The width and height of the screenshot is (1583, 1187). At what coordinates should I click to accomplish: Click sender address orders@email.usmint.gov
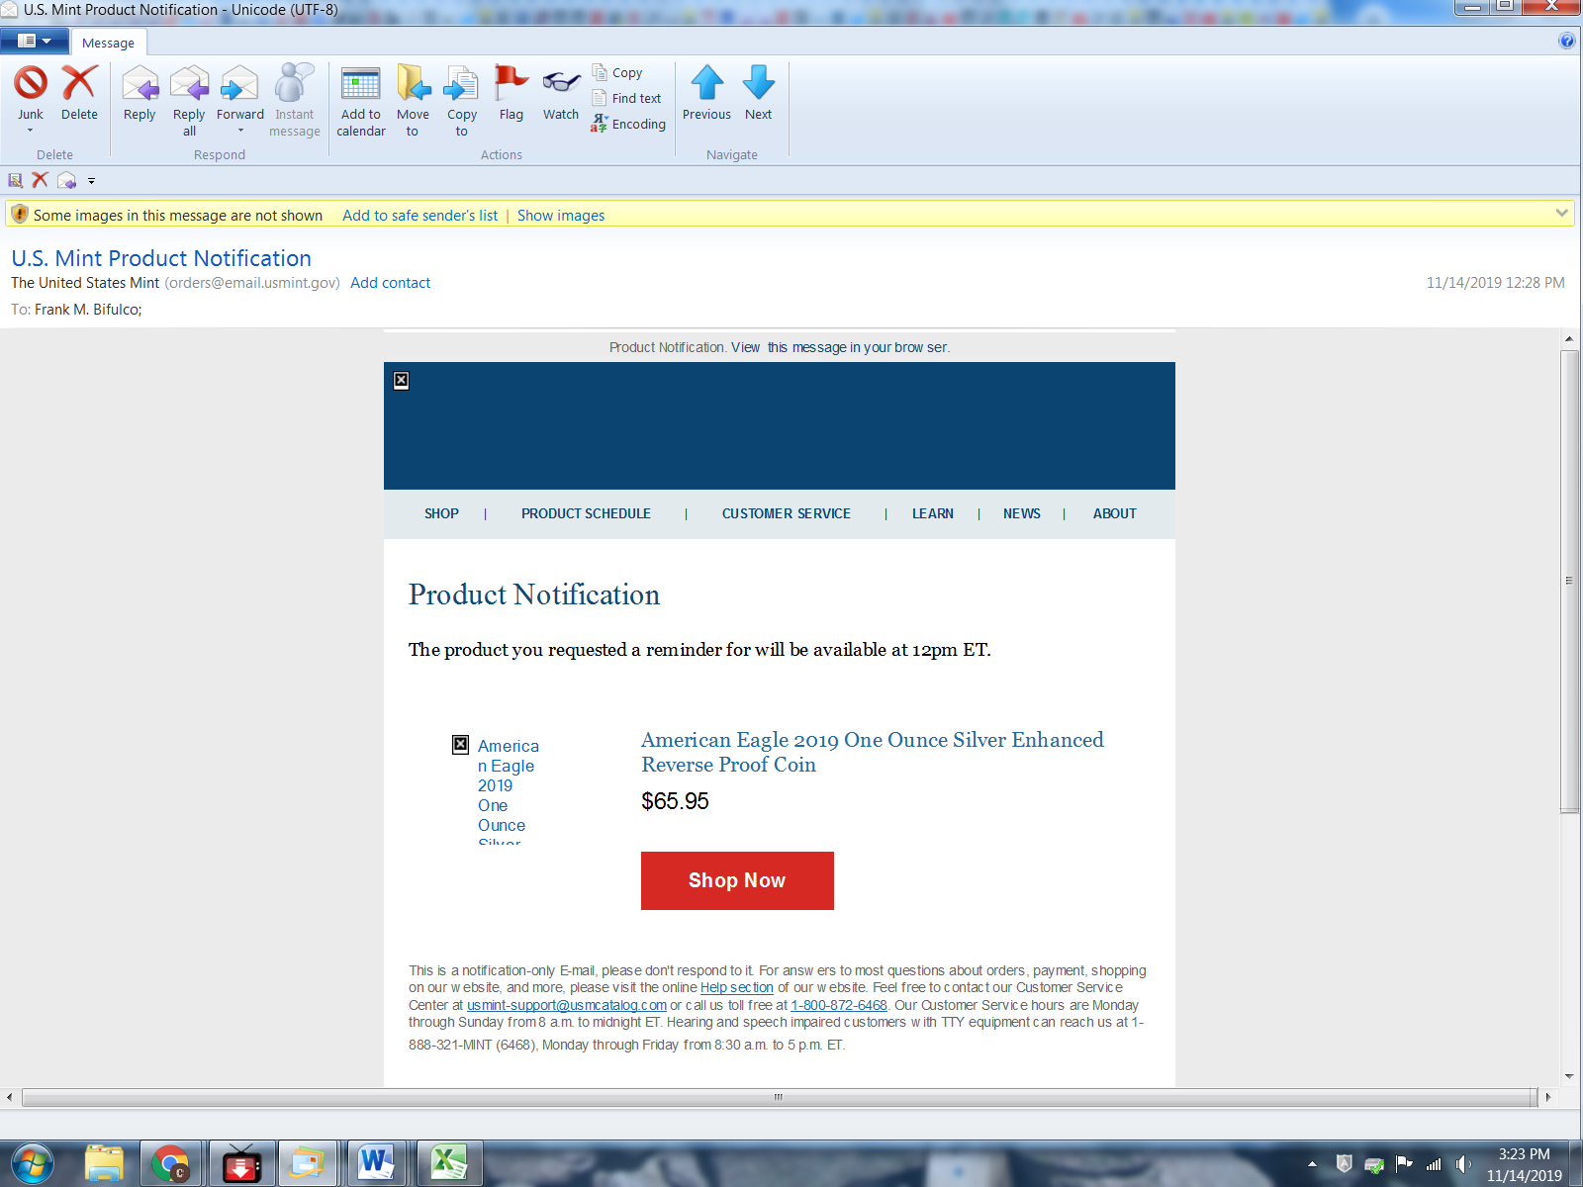click(x=252, y=282)
